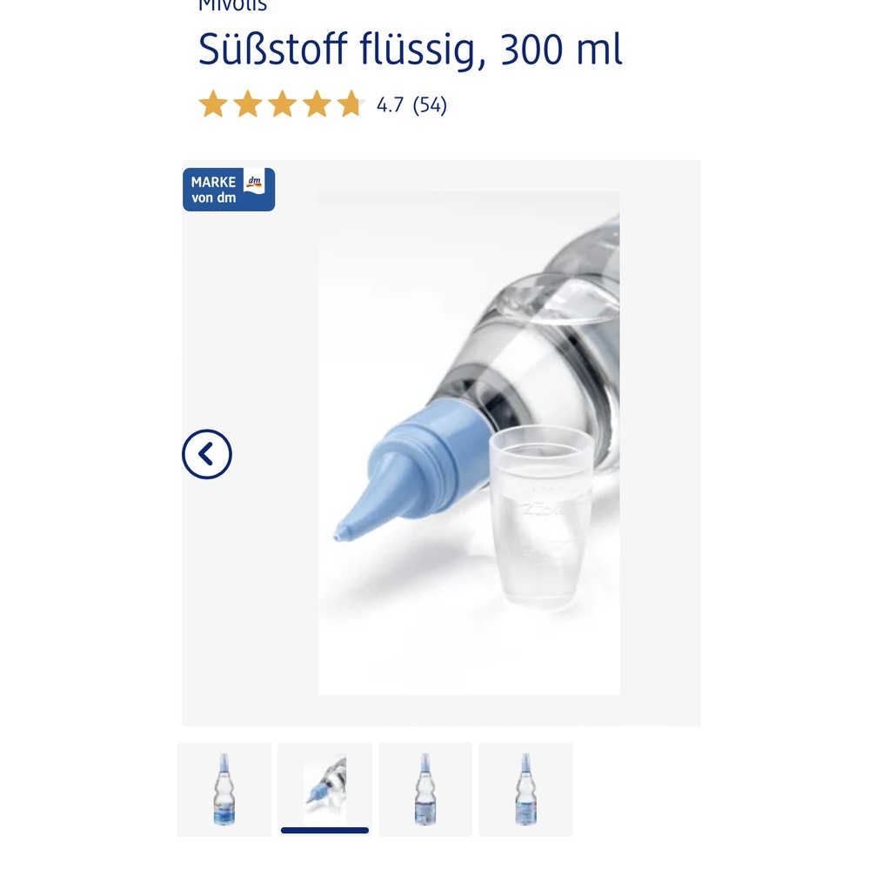
Task: Click the third gold rating star
Action: (x=283, y=104)
